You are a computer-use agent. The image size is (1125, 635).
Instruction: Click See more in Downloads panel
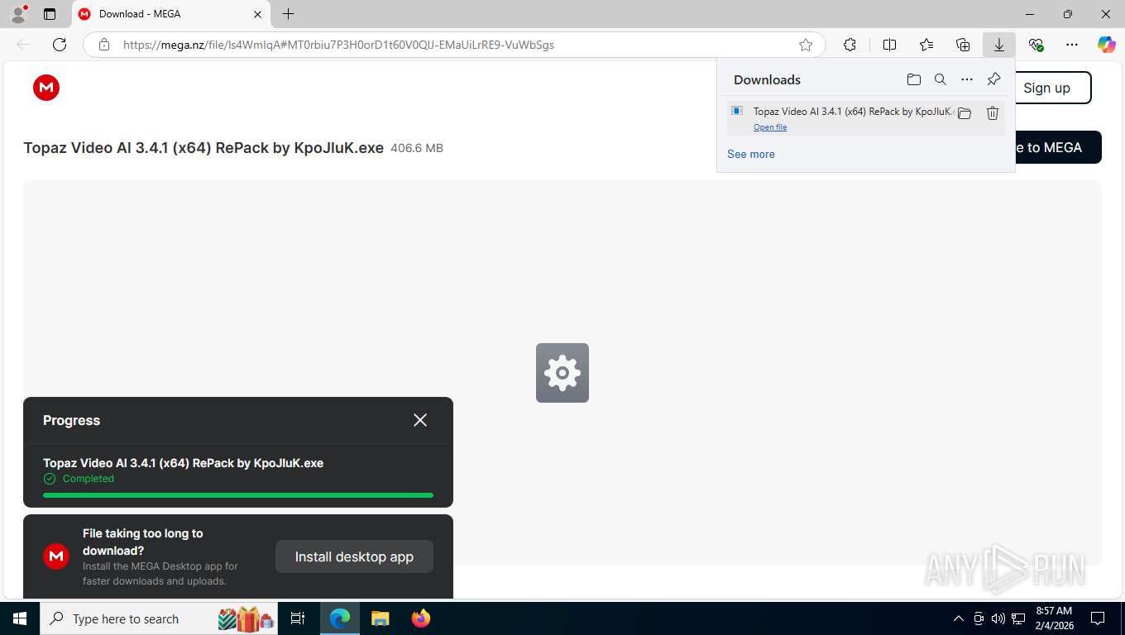coord(751,154)
